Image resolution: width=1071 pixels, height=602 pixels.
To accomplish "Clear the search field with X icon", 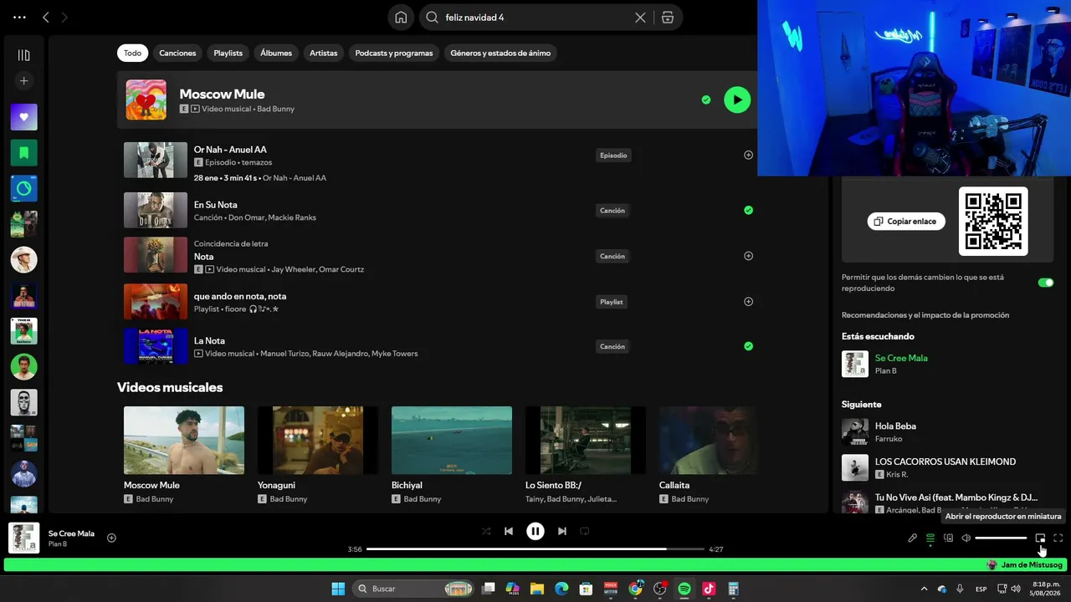I will [x=640, y=18].
